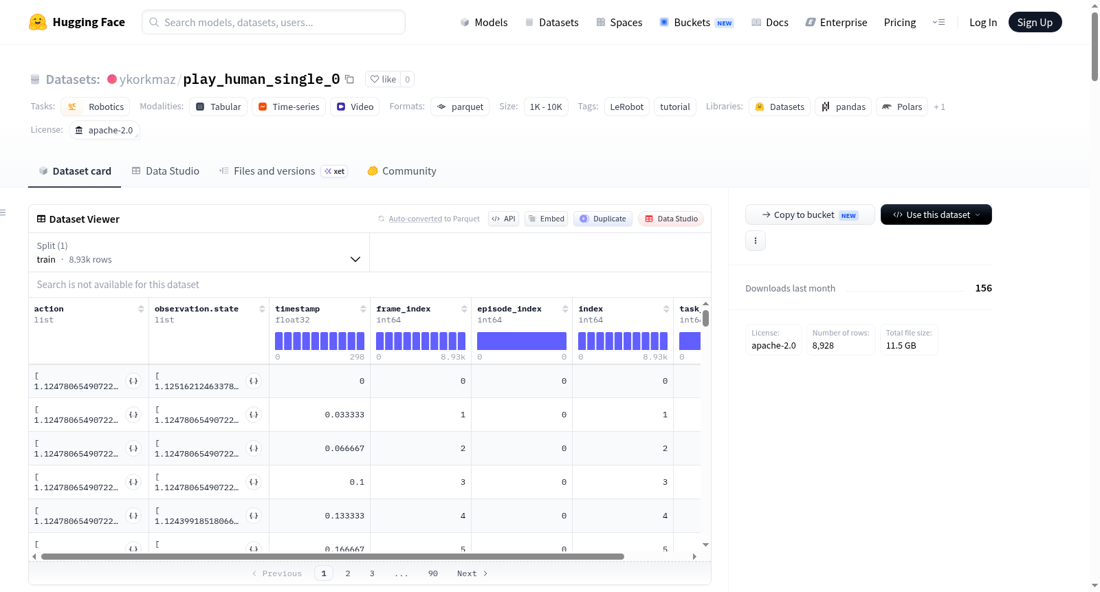The width and height of the screenshot is (1100, 592).
Task: Click the Copy to bucket button
Action: (810, 215)
